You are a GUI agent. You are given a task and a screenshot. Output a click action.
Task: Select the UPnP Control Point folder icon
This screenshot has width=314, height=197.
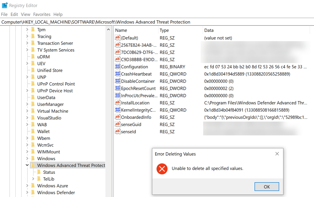click(33, 84)
